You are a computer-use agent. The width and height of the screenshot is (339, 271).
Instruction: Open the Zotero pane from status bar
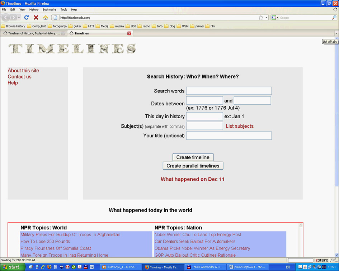[322, 260]
